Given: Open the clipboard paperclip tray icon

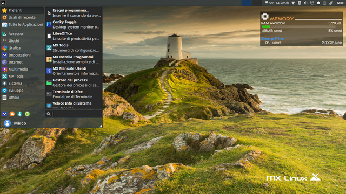Looking at the screenshot, I should click(331, 3).
